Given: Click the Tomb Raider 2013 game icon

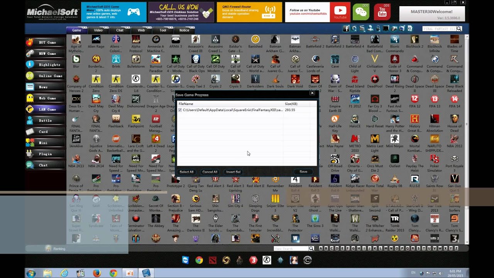Looking at the screenshot, I should tap(394, 219).
